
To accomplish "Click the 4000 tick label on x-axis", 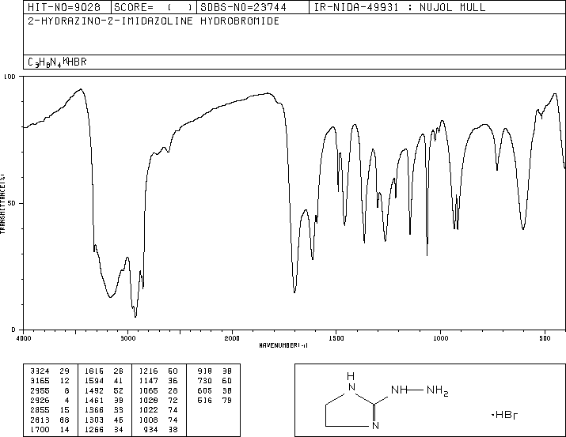I will tap(24, 338).
